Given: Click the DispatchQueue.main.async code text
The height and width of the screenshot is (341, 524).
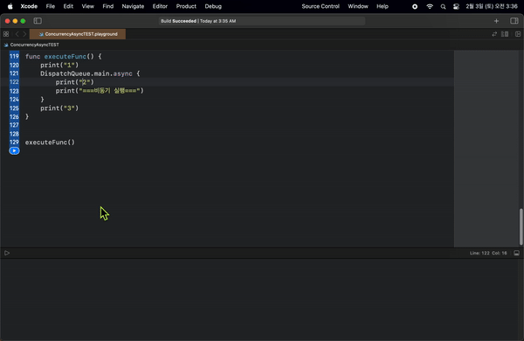Looking at the screenshot, I should 86,73.
